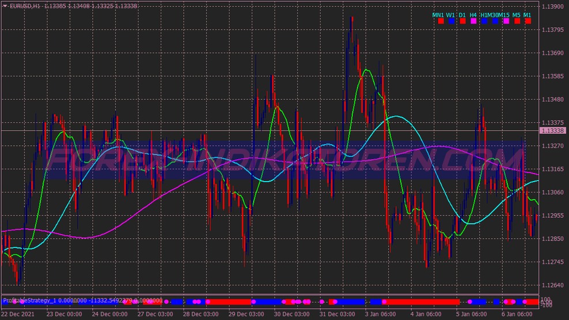Click the red square under M1
The height and width of the screenshot is (320, 569).
click(x=528, y=21)
